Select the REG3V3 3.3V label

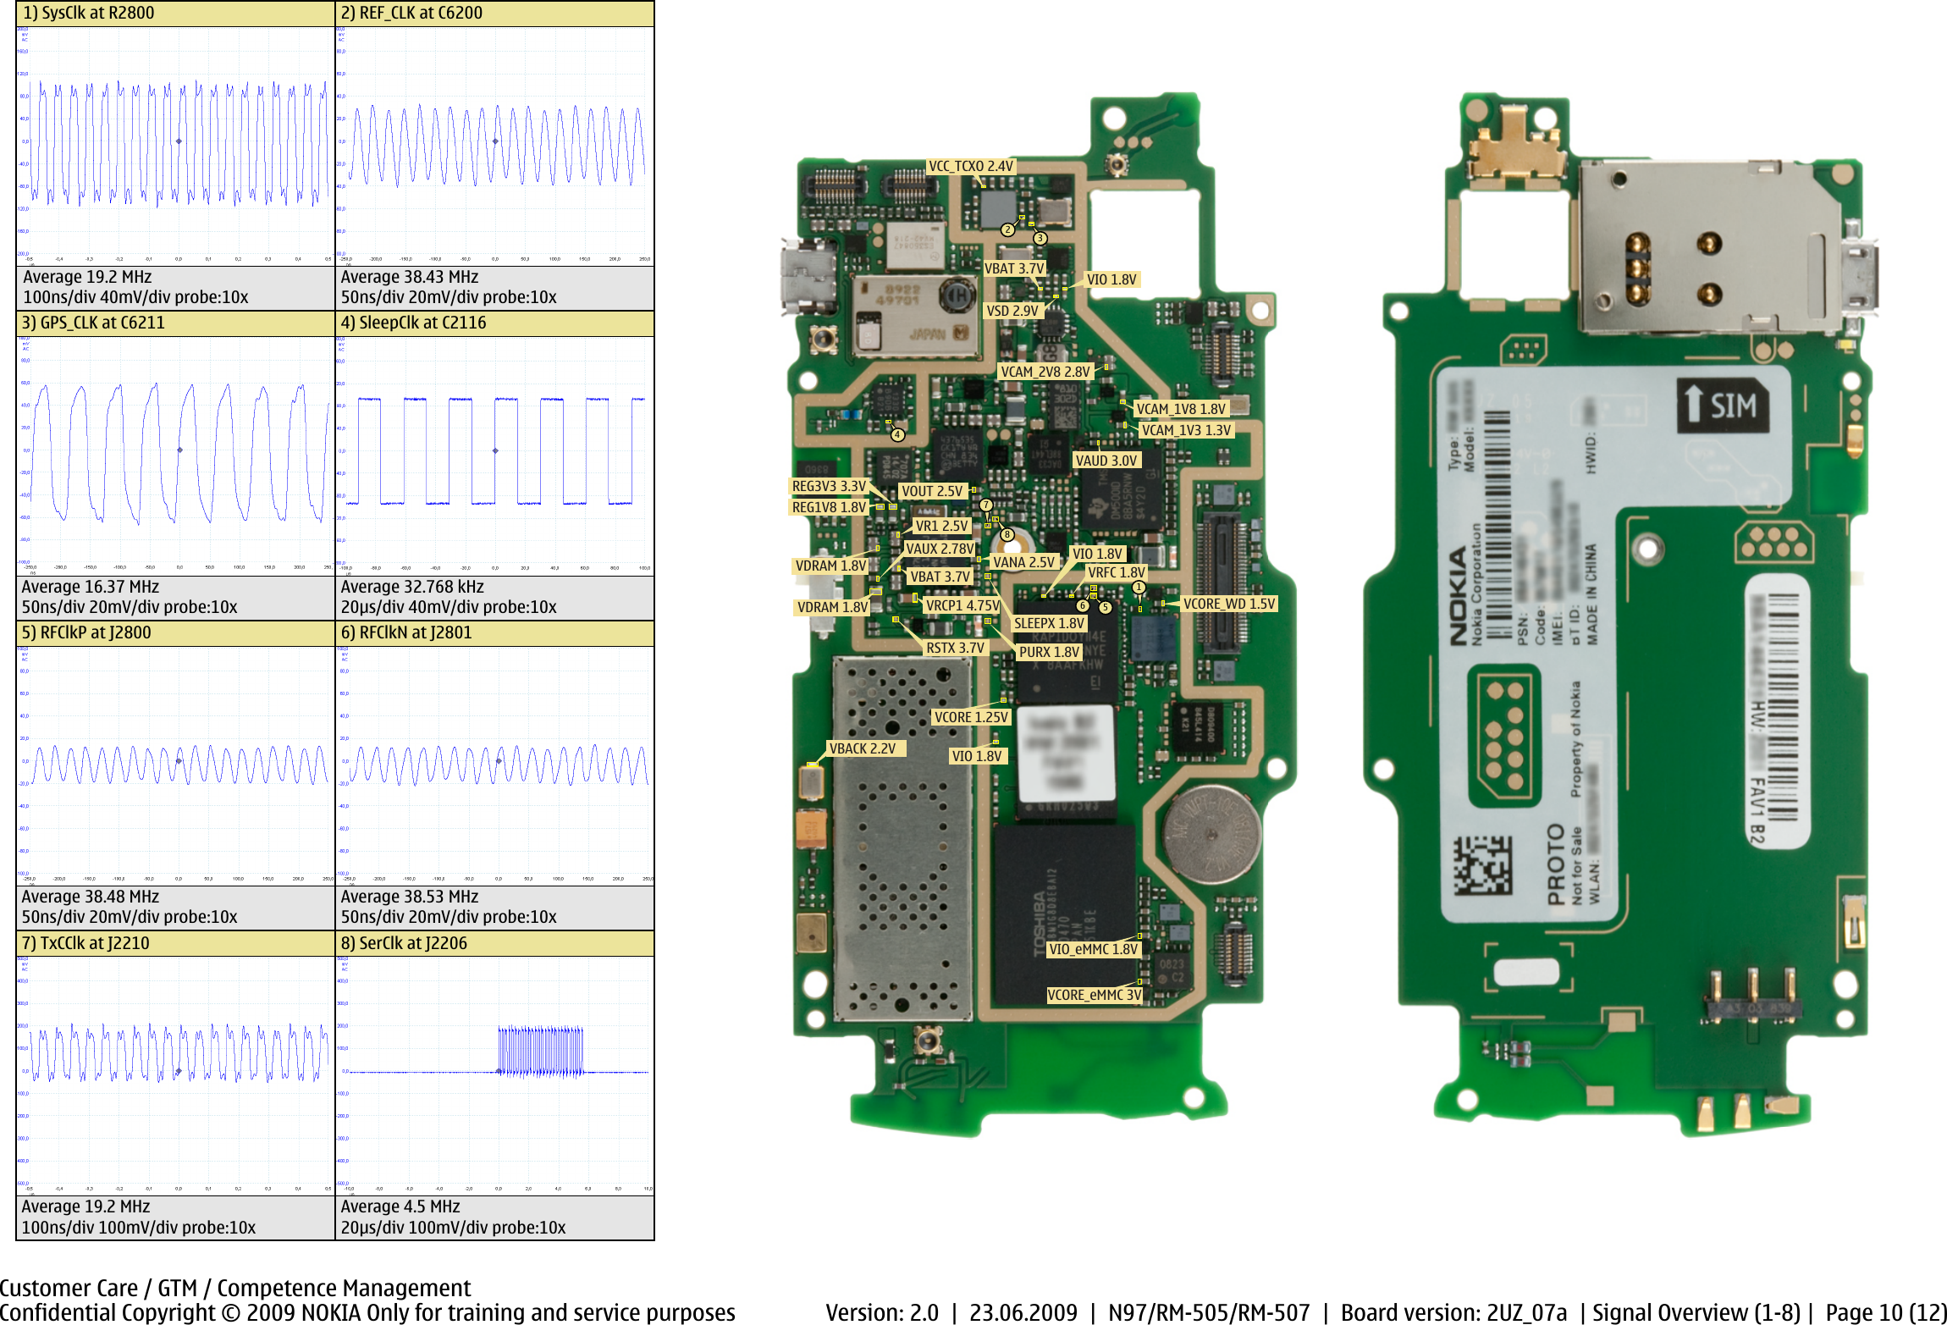830,486
